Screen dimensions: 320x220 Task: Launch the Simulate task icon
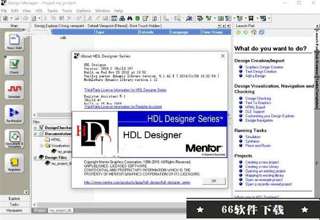click(x=14, y=90)
